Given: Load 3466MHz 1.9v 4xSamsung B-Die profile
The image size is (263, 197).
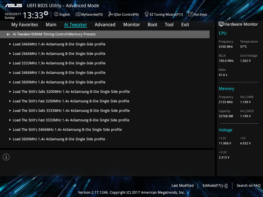Looking at the screenshot, I should point(59,73).
